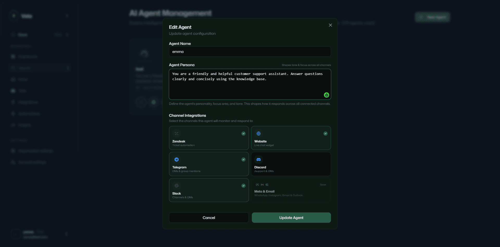Click the Soon badge on Meta & Email
500x247 pixels.
(323, 185)
